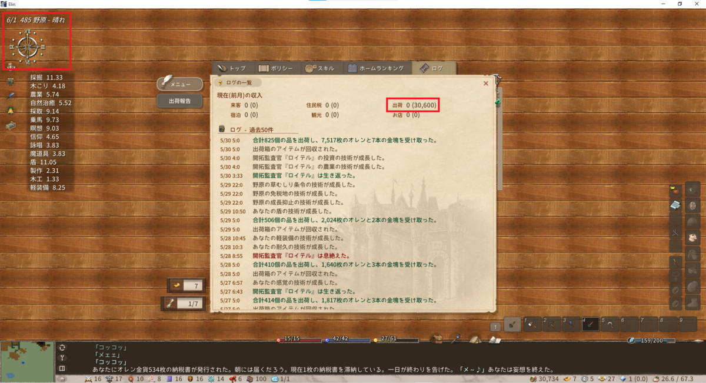Screen dimensions: 706x383
Task: Click the magic wand icon near status bars
Action: (x=456, y=338)
